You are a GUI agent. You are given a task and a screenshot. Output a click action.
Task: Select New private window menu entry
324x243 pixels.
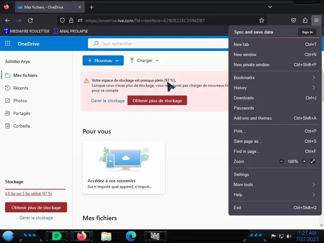tap(275, 65)
